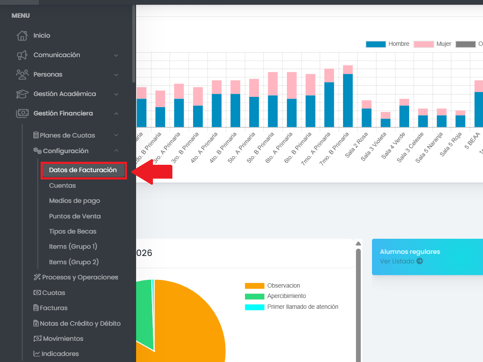Click the 4to. A Primaria bar
The height and width of the screenshot is (362, 483).
coord(216,104)
